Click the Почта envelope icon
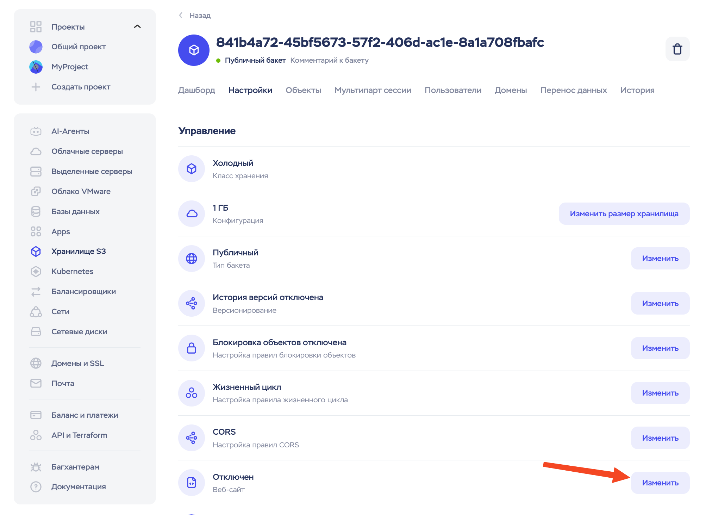The height and width of the screenshot is (515, 712). coord(36,383)
